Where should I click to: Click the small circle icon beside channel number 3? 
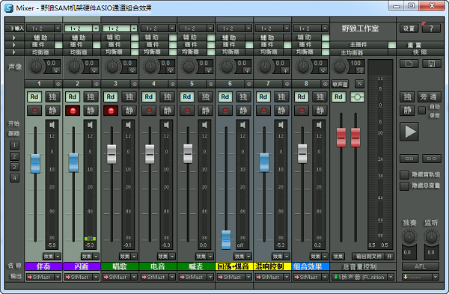tap(134, 85)
